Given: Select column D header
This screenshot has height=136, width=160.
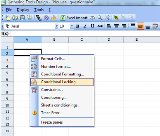Looking at the screenshot, I should click(x=110, y=40).
